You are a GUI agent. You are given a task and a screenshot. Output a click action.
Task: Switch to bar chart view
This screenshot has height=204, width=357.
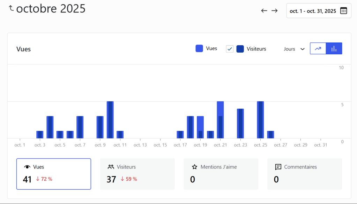[334, 49]
